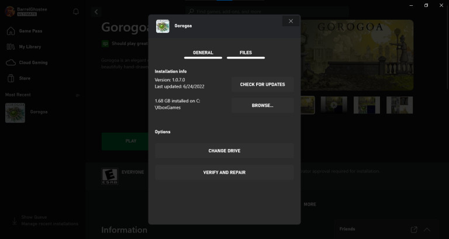
Task: Click the search games input field
Action: [x=269, y=11]
